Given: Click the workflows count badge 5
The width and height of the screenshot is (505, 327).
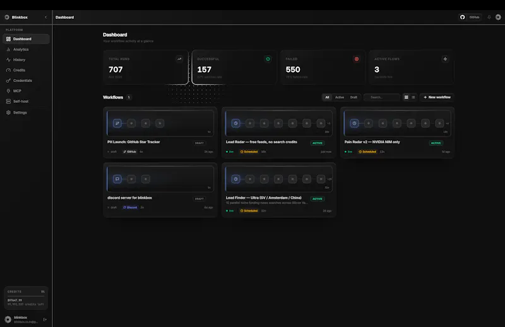Looking at the screenshot, I should [129, 97].
